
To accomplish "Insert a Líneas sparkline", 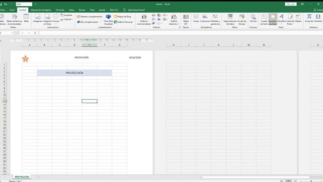I will click(196, 18).
